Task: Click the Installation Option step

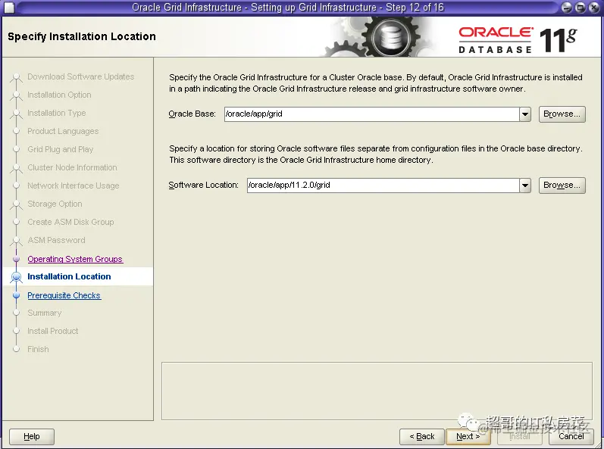Action: [x=59, y=95]
